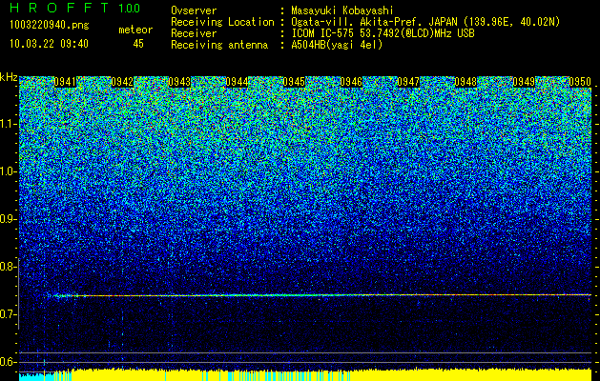Click time marker 0941
The width and height of the screenshot is (600, 381).
point(65,82)
